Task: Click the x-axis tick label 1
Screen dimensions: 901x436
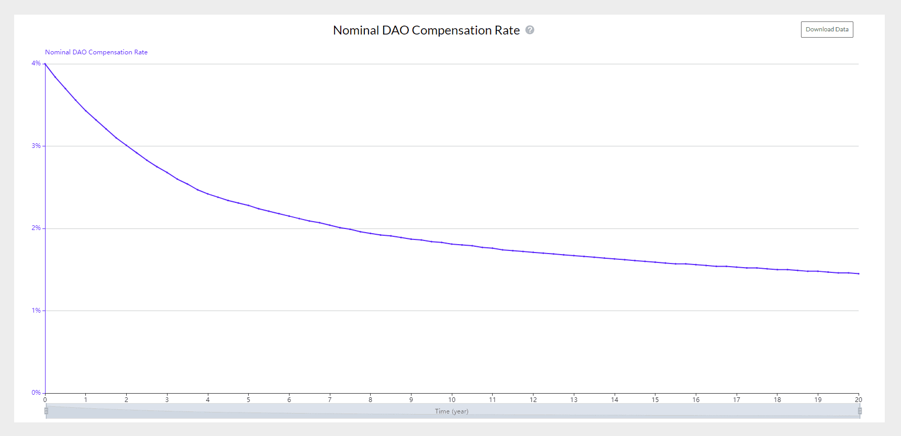Action: click(86, 400)
